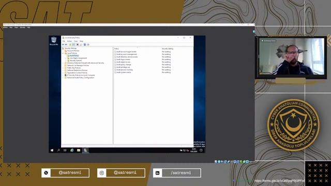Select the Audit privilege use policy

point(123,67)
